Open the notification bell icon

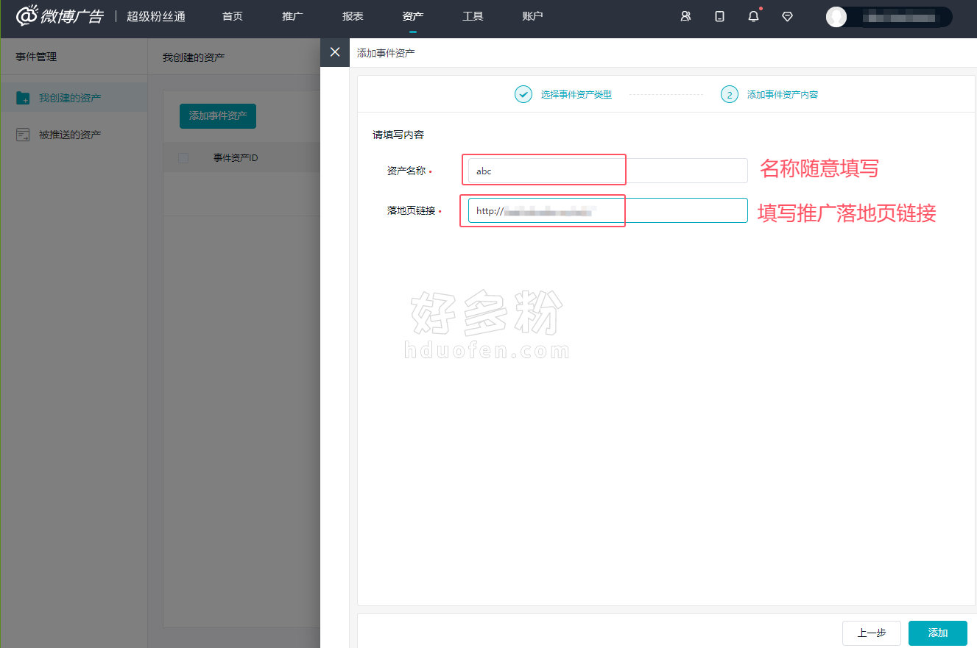(753, 16)
